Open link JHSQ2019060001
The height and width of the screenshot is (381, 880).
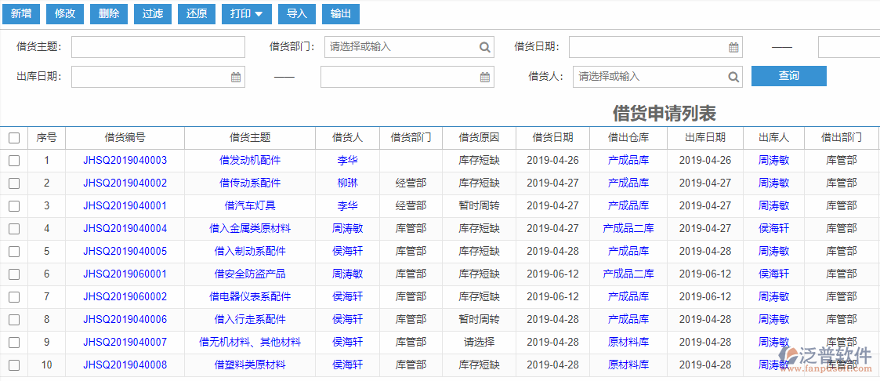coord(125,274)
